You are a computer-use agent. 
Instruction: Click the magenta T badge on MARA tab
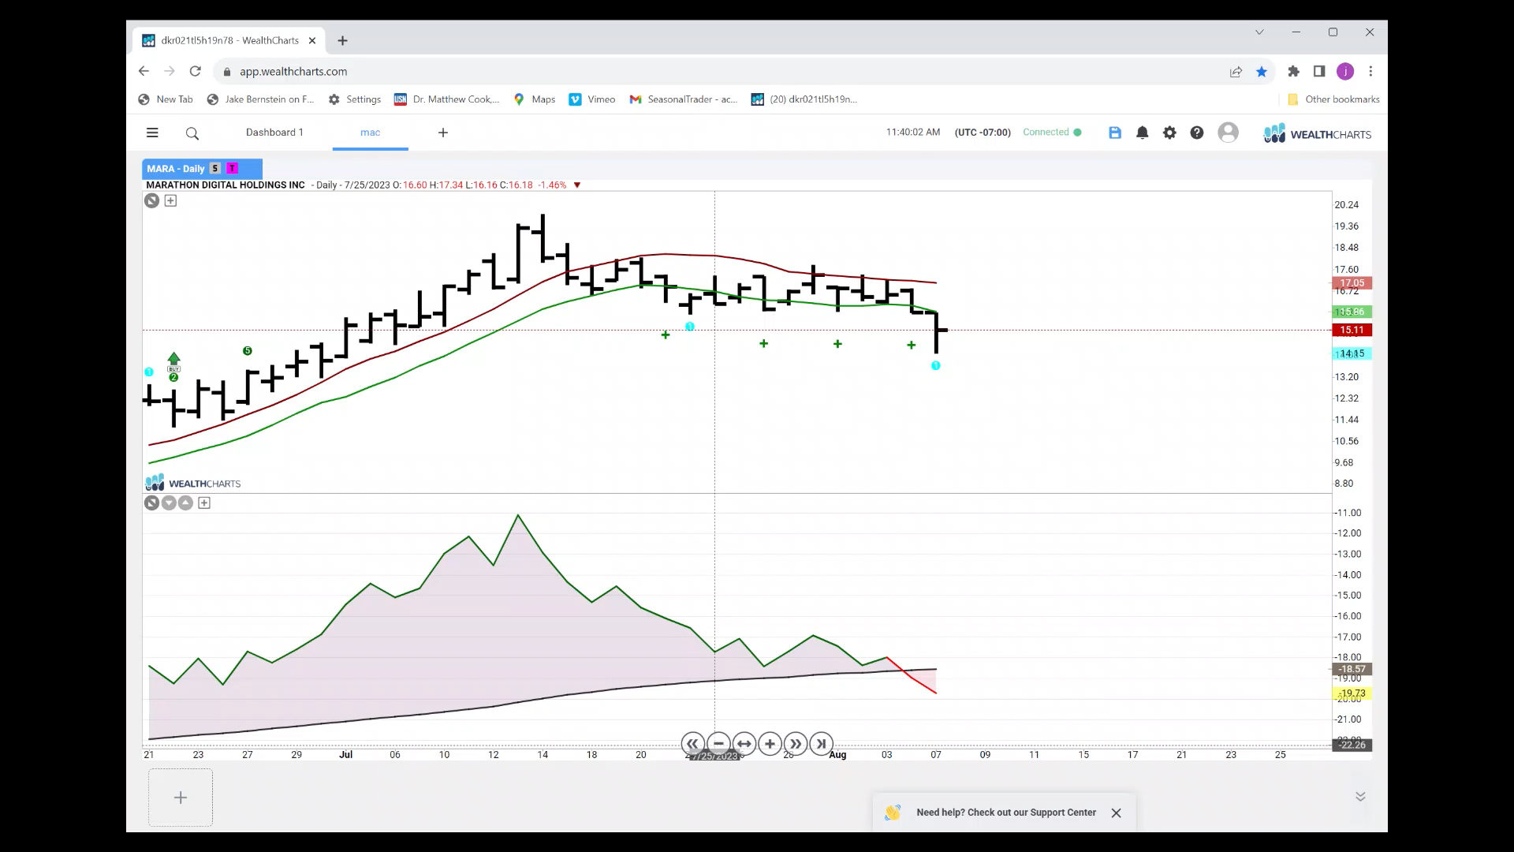click(232, 169)
